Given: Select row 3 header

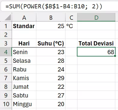Looking at the screenshot, I should [6, 43].
